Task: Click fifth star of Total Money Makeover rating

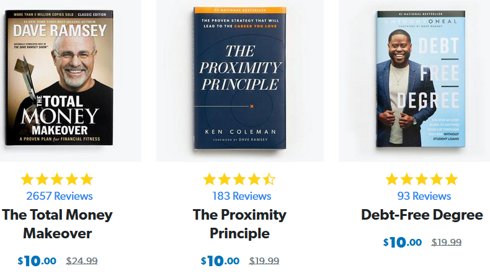Action: pos(87,180)
